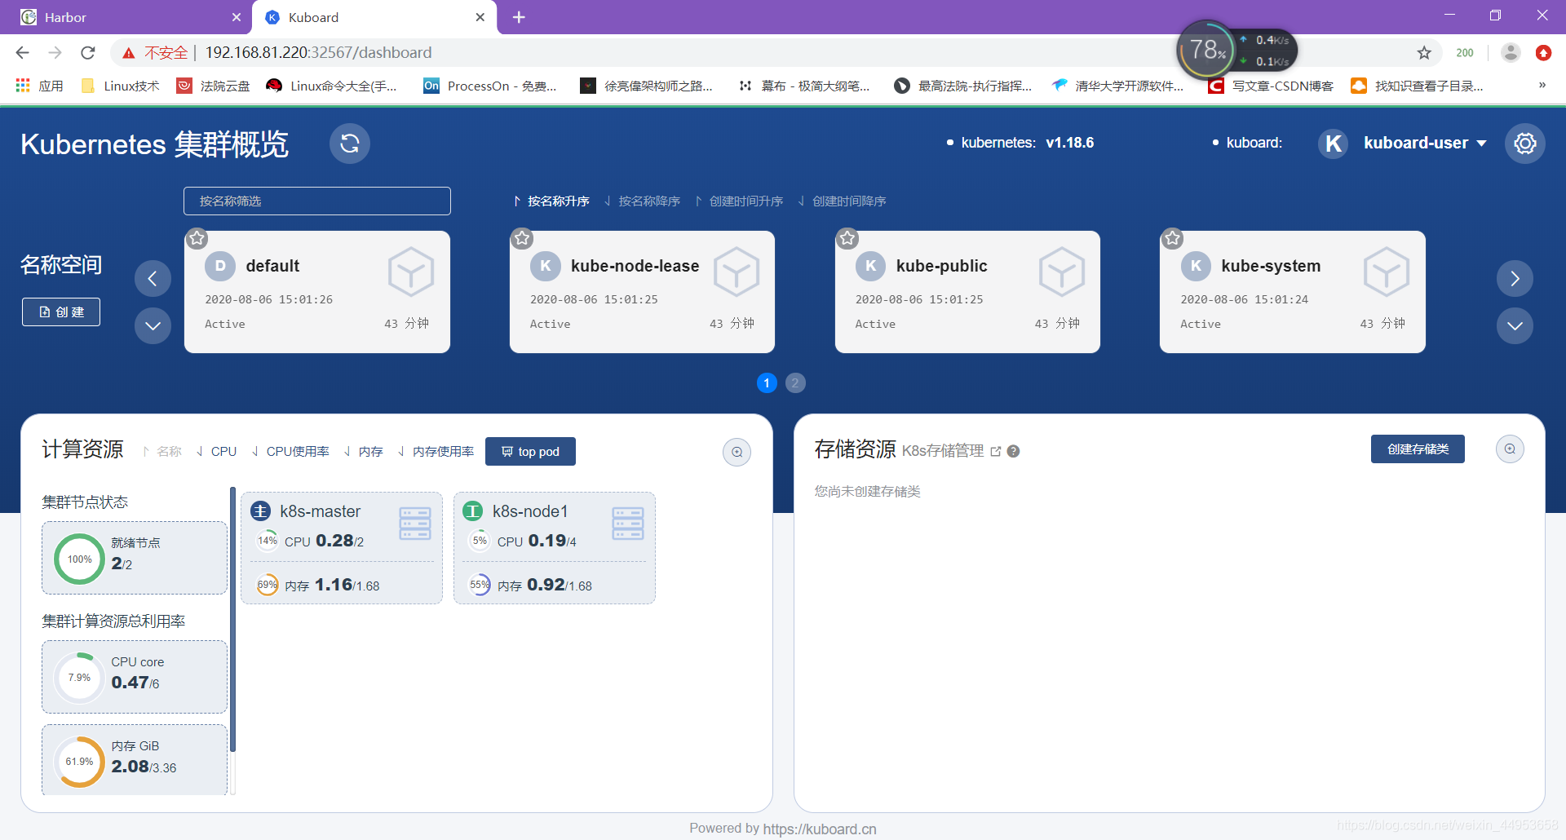Open the ProcessOn bookmark in bookmarks bar
This screenshot has height=840, width=1566.
[490, 86]
